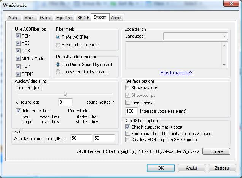
Task: Click the time shift value field
Action: coord(65,102)
